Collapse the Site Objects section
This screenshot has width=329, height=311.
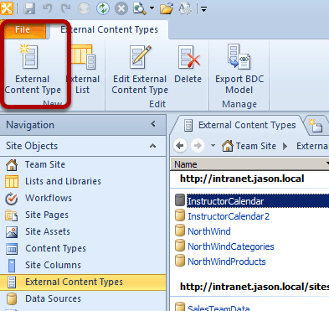pos(152,146)
